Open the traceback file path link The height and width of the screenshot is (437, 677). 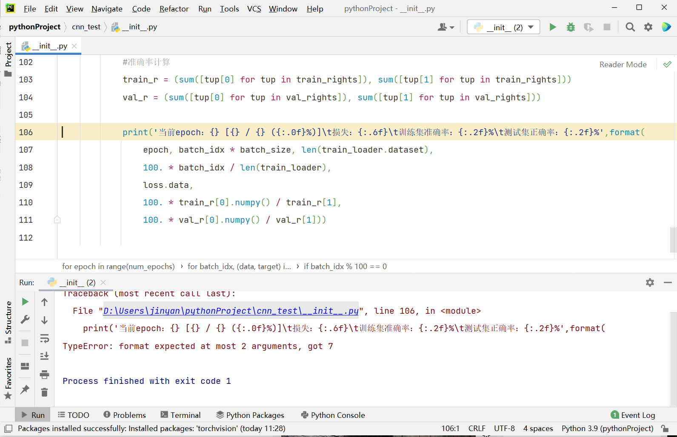coord(231,311)
